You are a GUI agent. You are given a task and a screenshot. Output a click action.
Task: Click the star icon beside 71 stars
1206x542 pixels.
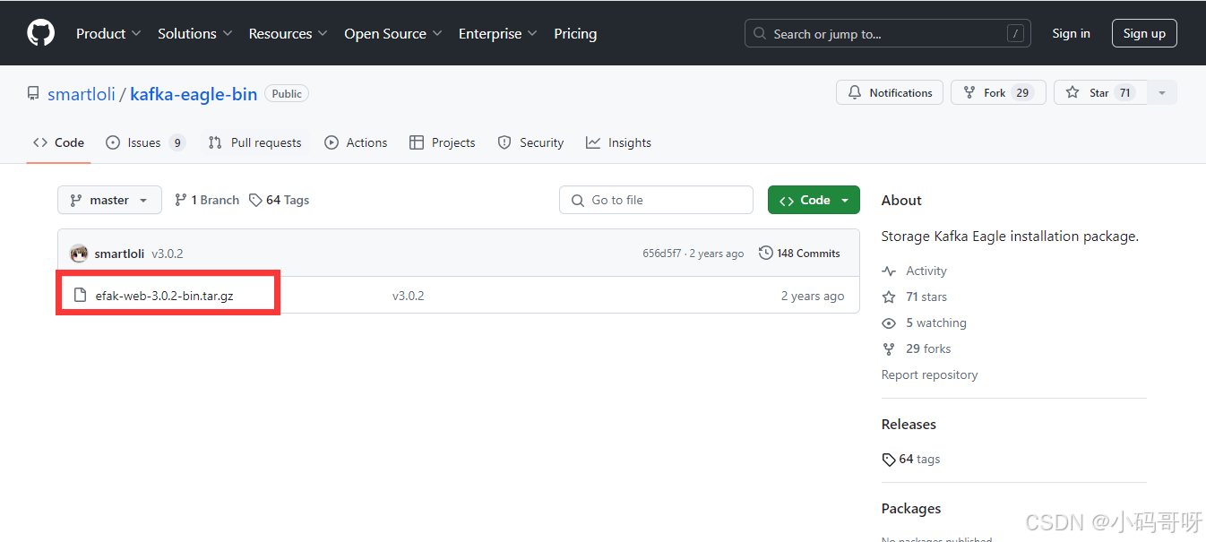pos(889,297)
